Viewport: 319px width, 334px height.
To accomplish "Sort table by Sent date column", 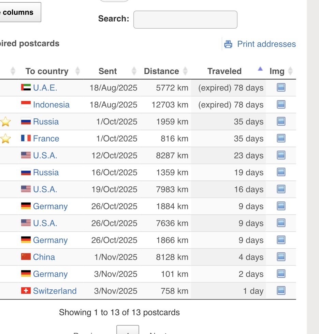I will tap(108, 71).
